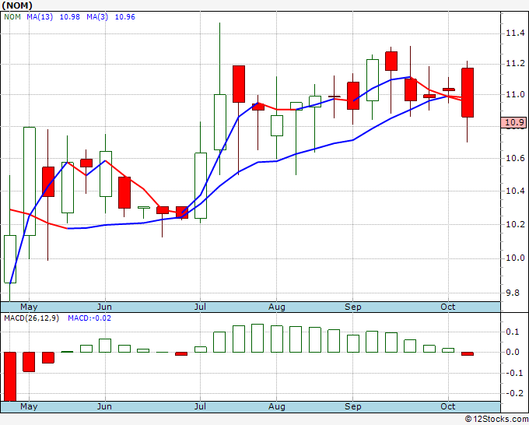Click the small red last MACD bar
The height and width of the screenshot is (425, 529).
468,353
